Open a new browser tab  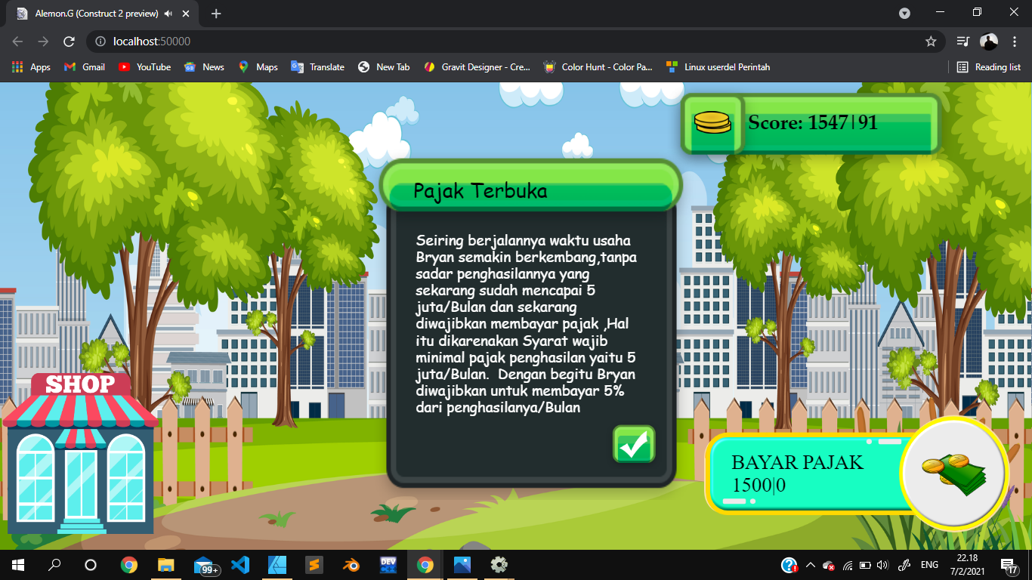pyautogui.click(x=216, y=14)
